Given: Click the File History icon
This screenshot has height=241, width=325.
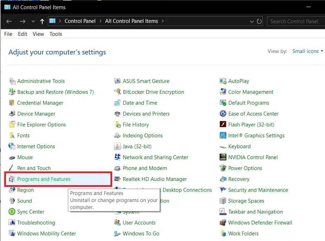Looking at the screenshot, I should 117,125.
